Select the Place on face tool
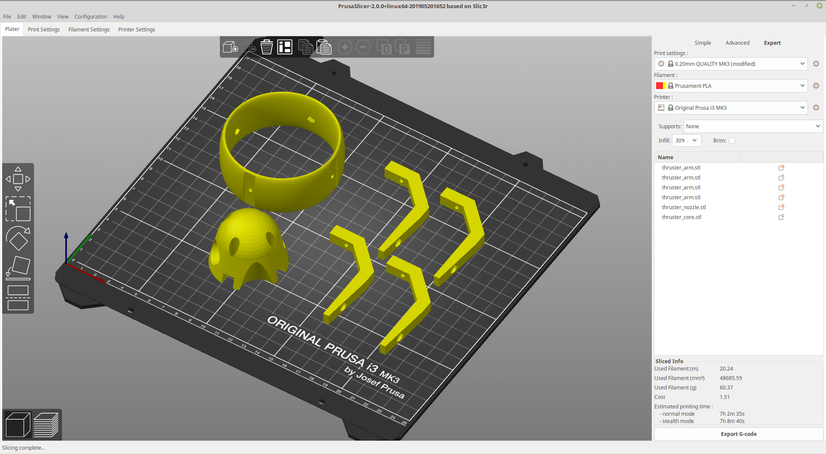This screenshot has height=454, width=826. tap(18, 267)
